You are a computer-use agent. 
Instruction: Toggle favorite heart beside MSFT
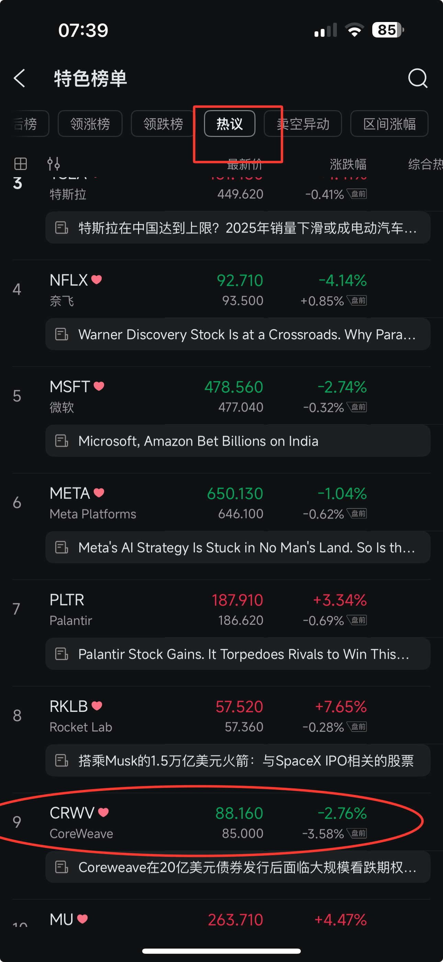point(99,386)
